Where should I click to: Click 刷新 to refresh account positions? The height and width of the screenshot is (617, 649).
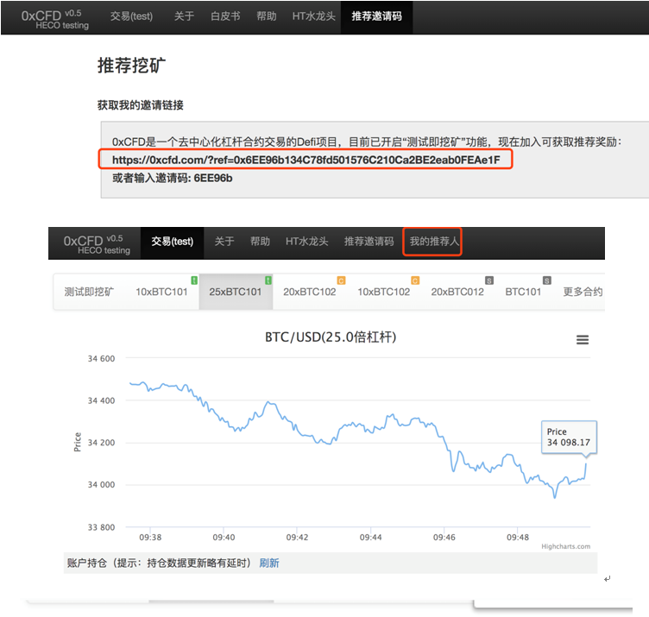(x=269, y=563)
